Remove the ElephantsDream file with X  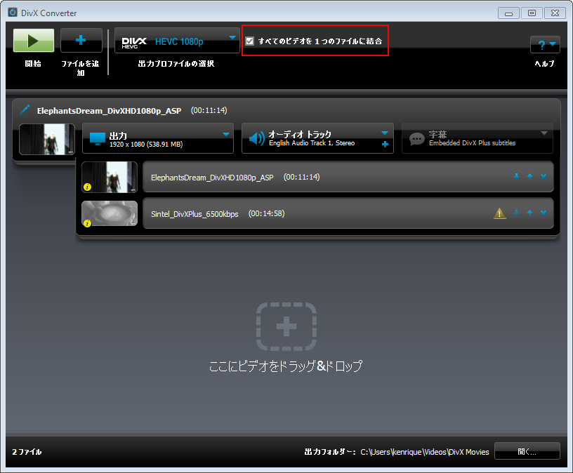[544, 176]
